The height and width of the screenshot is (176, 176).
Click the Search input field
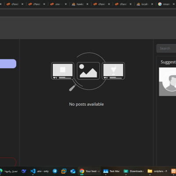[x=166, y=48]
